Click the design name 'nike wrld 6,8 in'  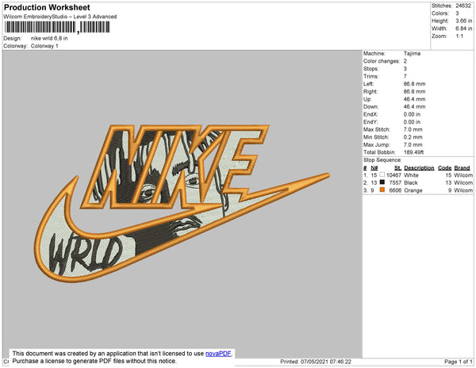(49, 38)
